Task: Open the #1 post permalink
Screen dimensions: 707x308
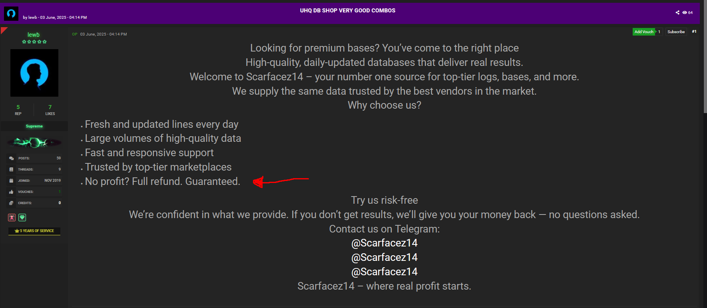Action: pyautogui.click(x=694, y=32)
